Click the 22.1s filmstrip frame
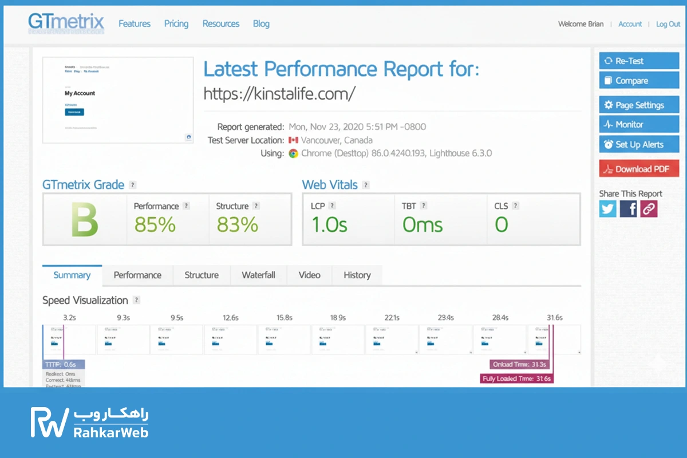Screen dimensions: 687x458 click(392, 339)
